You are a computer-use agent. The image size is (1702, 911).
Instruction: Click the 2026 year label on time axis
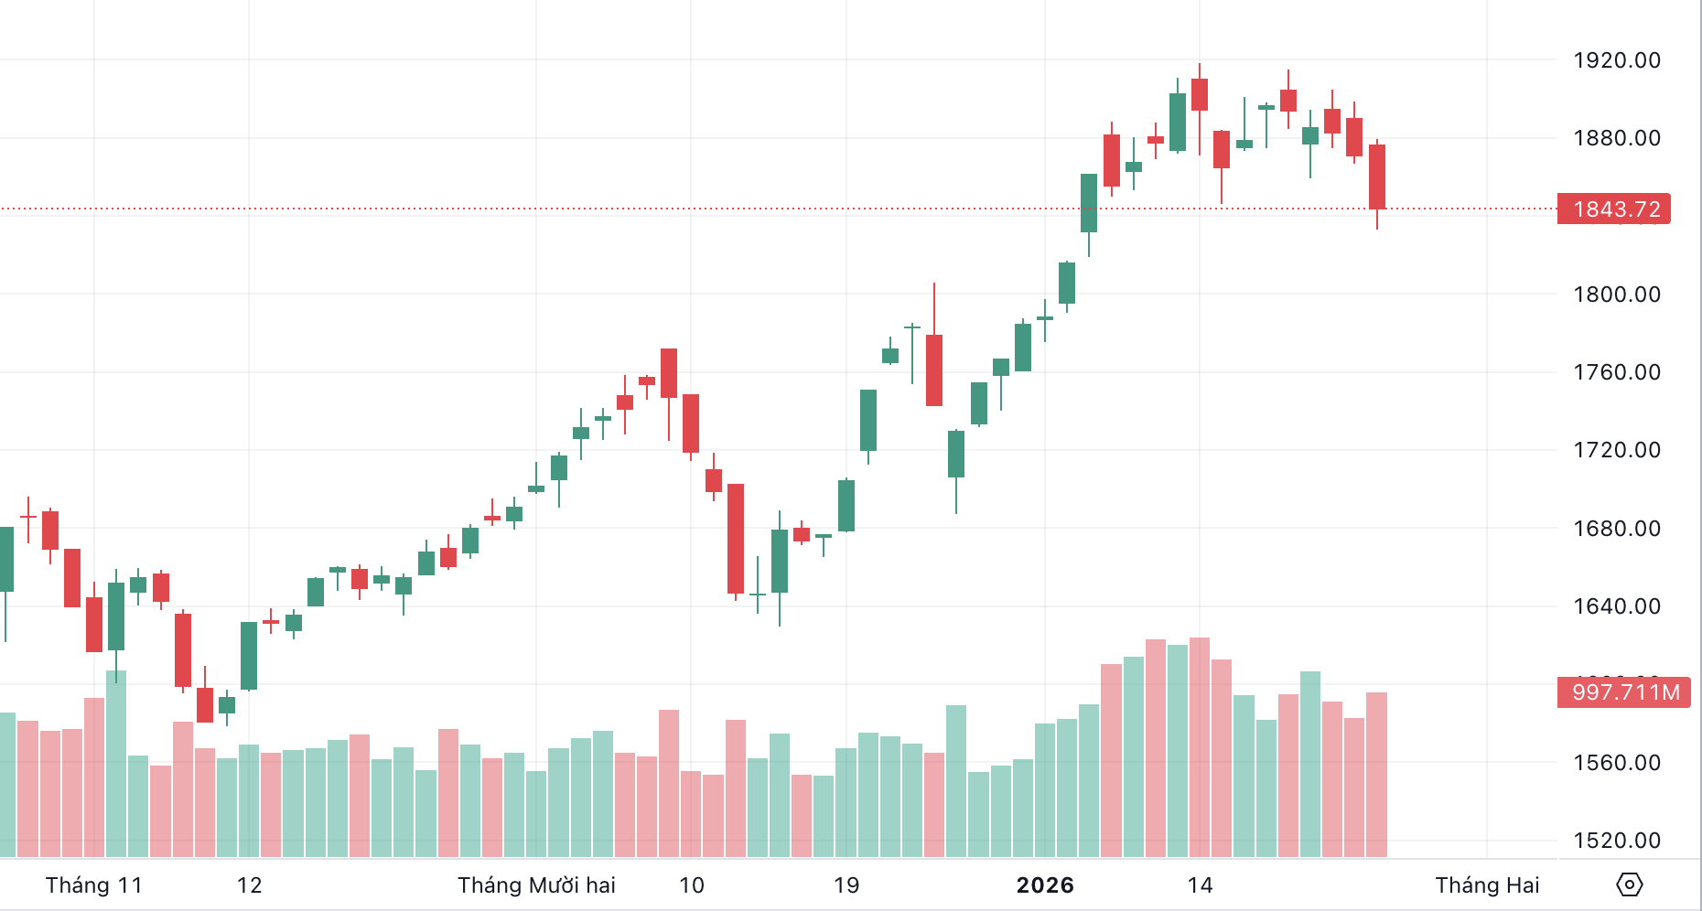1045,885
